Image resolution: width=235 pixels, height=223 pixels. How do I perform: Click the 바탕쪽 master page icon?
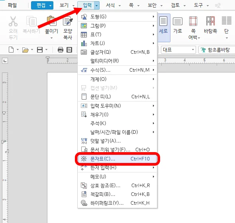210,21
